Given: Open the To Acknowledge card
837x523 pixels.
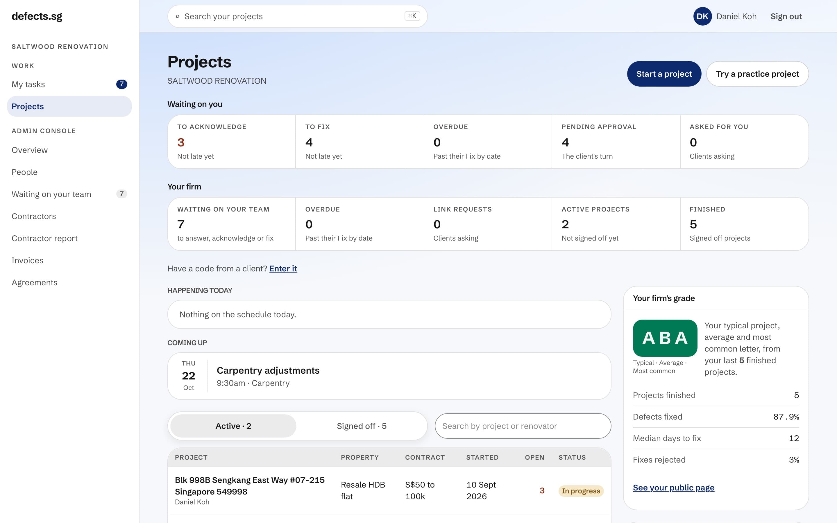Looking at the screenshot, I should (x=232, y=142).
